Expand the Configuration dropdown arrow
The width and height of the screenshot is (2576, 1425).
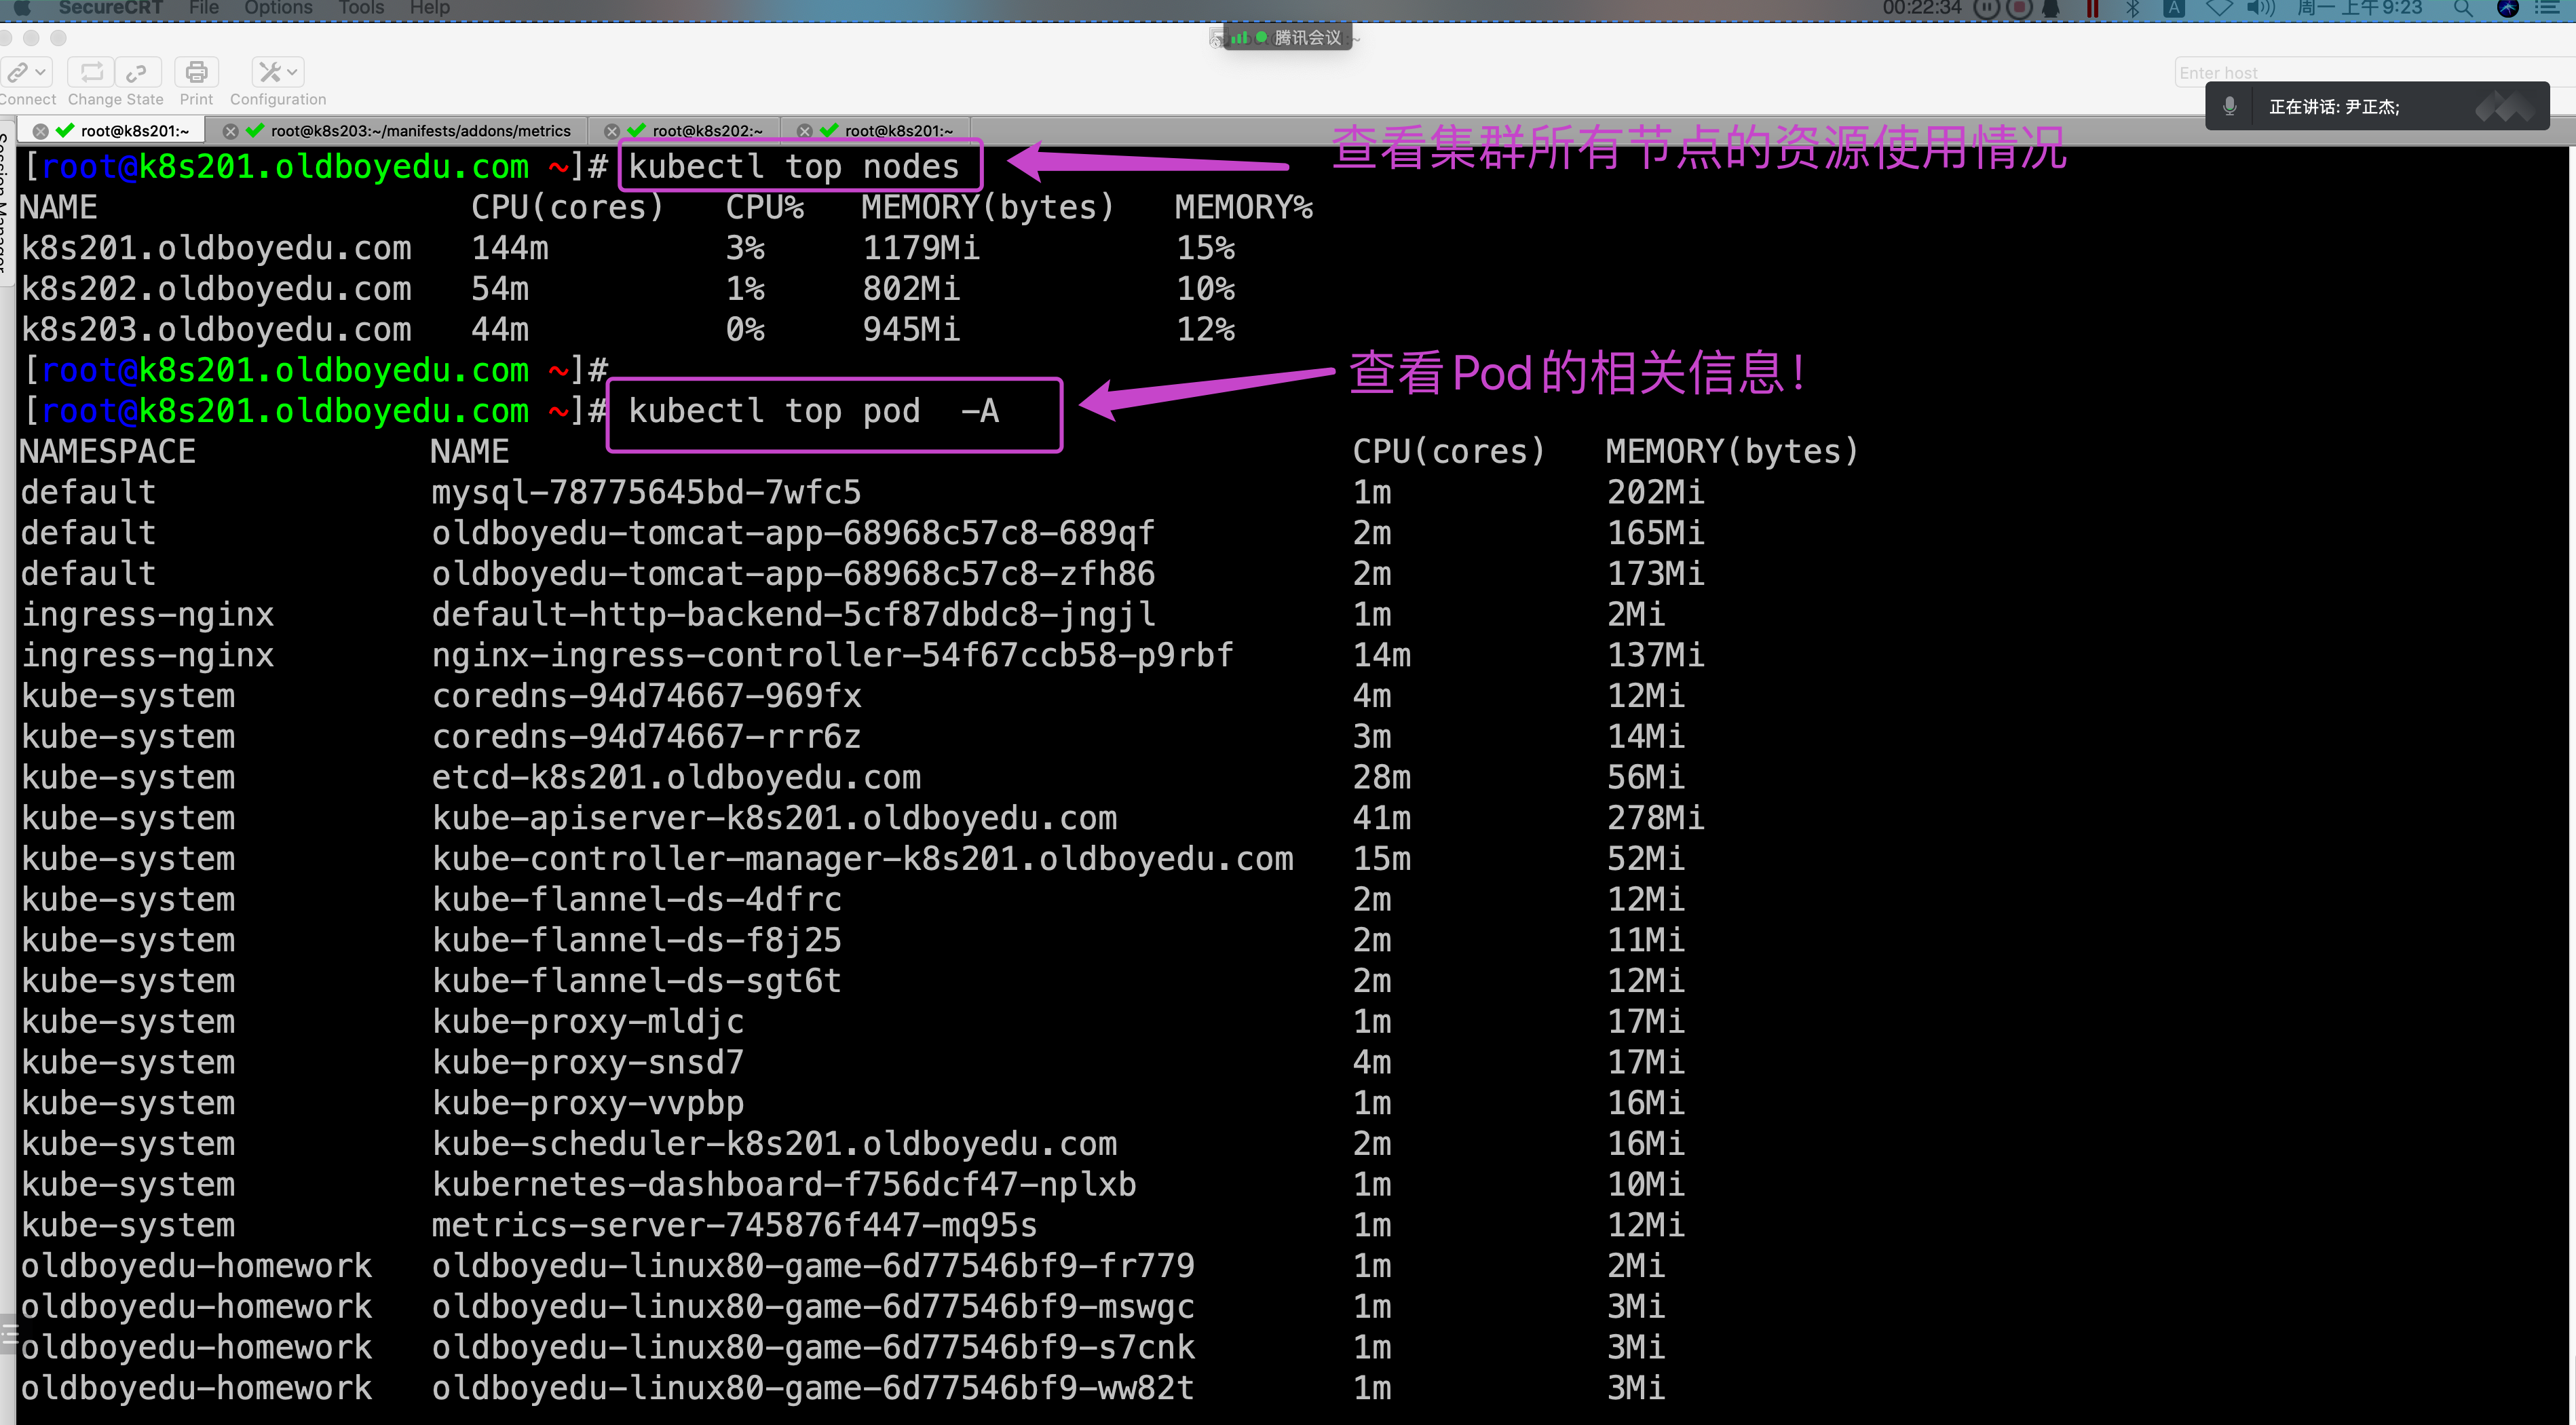click(292, 72)
